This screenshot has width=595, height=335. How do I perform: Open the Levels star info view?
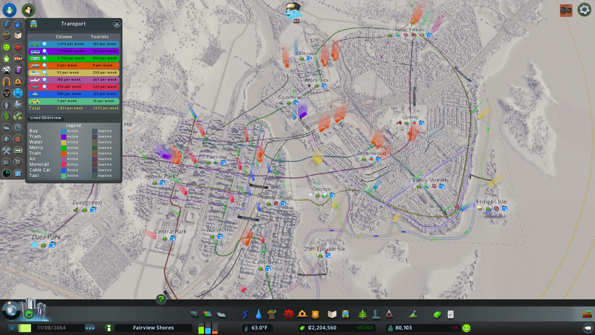7,59
